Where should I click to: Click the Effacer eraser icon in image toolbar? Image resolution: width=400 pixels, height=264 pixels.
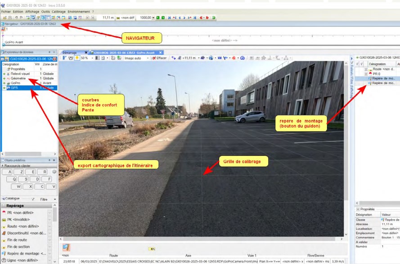coord(154,58)
